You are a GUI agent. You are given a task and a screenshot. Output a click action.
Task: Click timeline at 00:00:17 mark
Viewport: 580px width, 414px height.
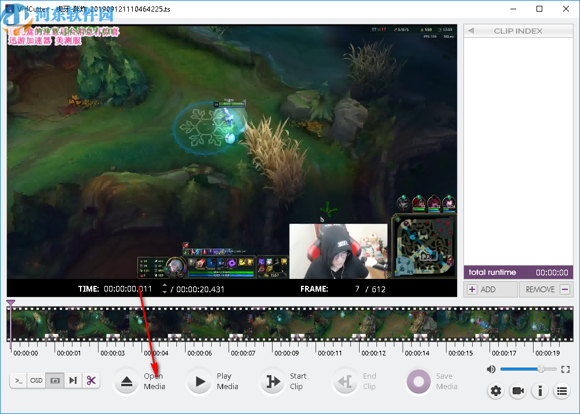point(504,353)
